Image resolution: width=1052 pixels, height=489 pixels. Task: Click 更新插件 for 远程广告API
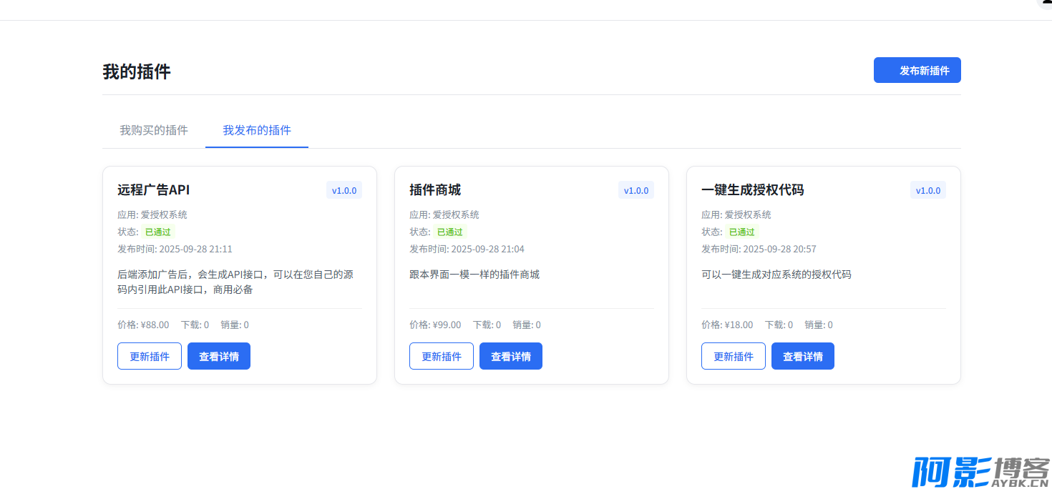pyautogui.click(x=150, y=356)
